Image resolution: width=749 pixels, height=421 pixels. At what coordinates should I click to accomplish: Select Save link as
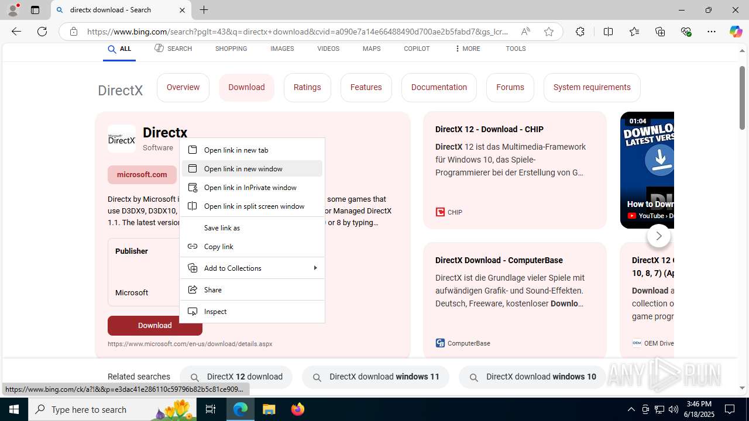click(252, 227)
